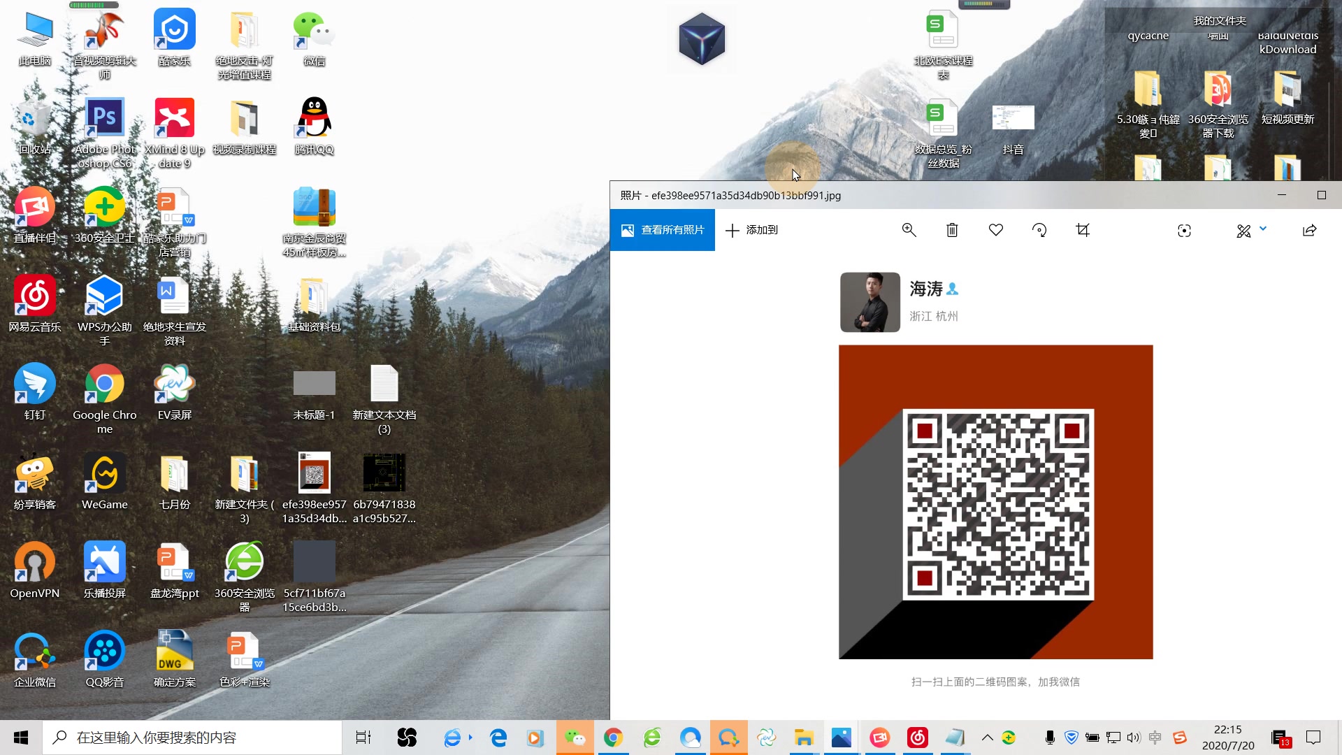Select the Google Chrome desktop shortcut

[x=105, y=398]
